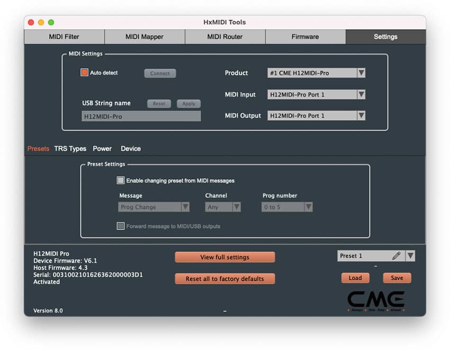Reset all to factory defaults
Image resolution: width=450 pixels, height=350 pixels.
(224, 279)
